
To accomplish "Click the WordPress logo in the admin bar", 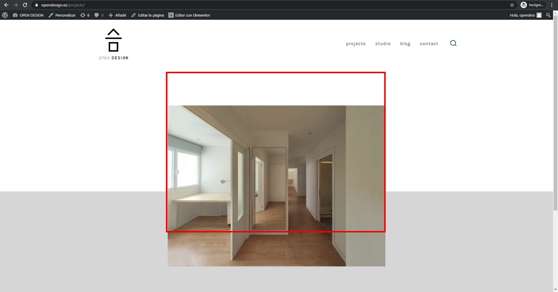I will 5,15.
